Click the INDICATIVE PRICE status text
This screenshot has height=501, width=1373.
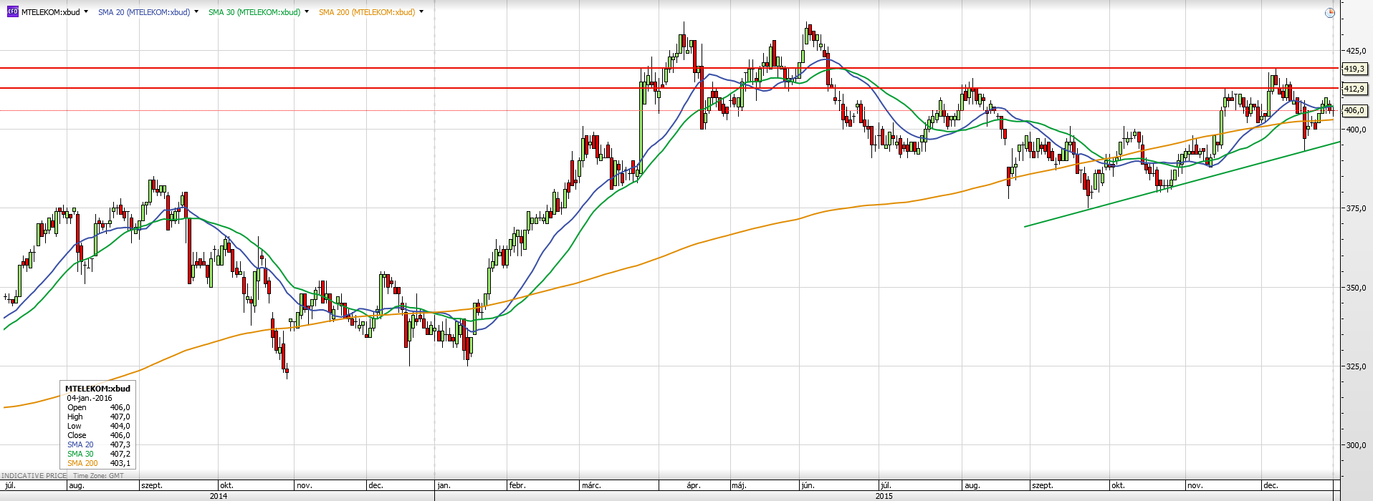[34, 475]
